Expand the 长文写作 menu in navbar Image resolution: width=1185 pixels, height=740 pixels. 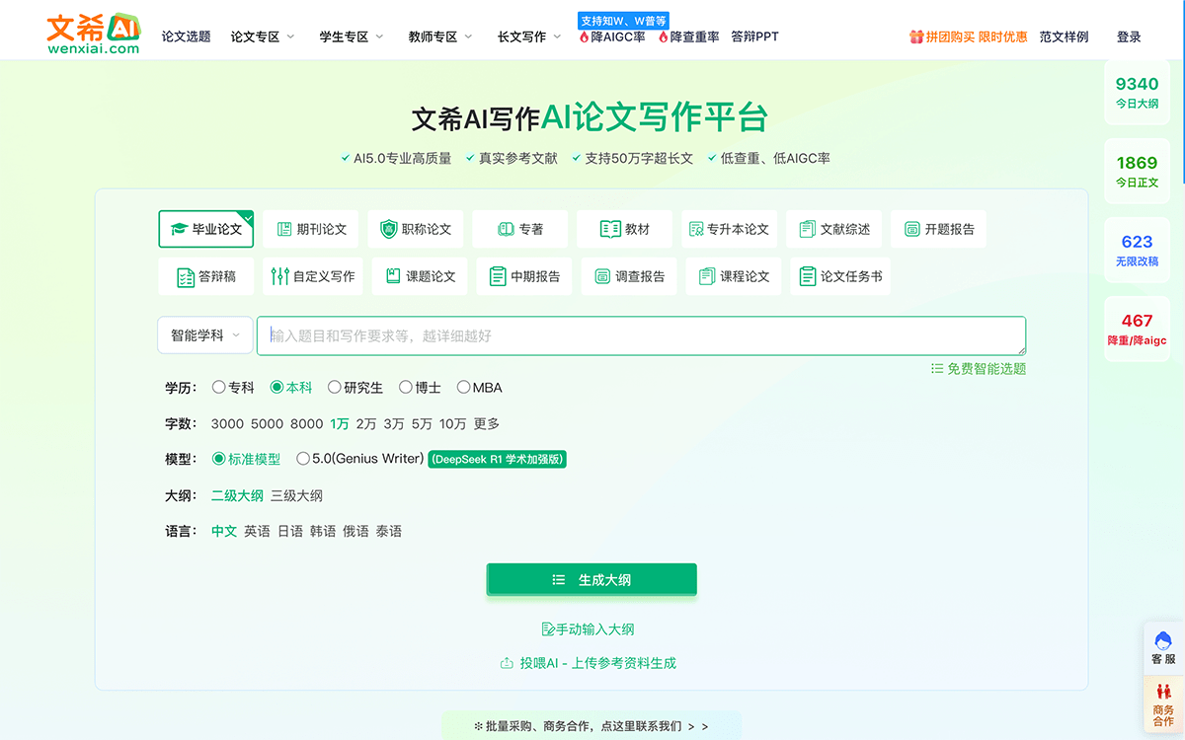pyautogui.click(x=529, y=37)
